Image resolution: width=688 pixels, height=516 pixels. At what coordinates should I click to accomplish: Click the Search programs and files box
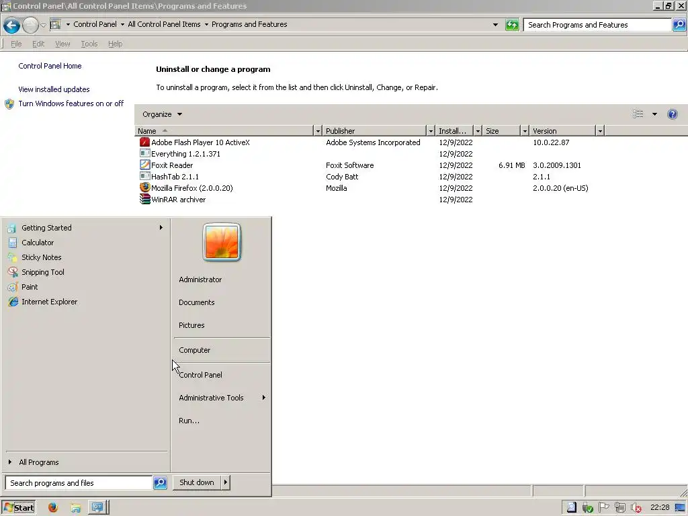click(x=79, y=482)
